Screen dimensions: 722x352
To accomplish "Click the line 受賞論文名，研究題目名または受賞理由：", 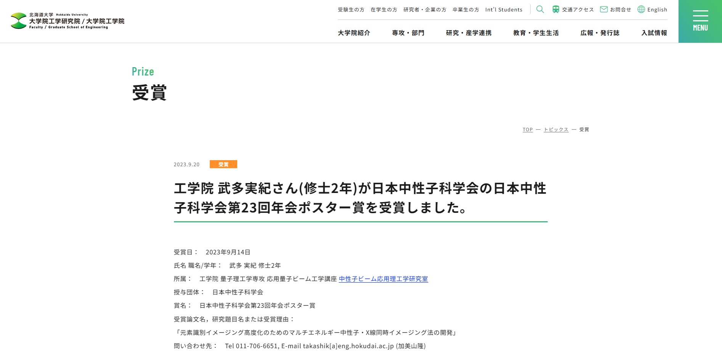I will tap(234, 319).
